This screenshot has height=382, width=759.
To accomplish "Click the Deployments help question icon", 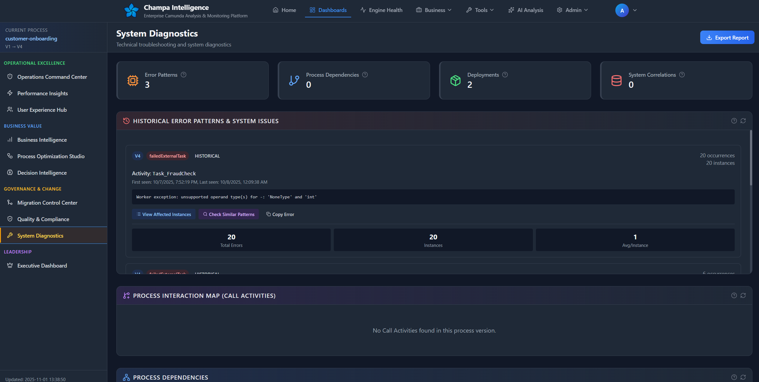I will click(505, 75).
